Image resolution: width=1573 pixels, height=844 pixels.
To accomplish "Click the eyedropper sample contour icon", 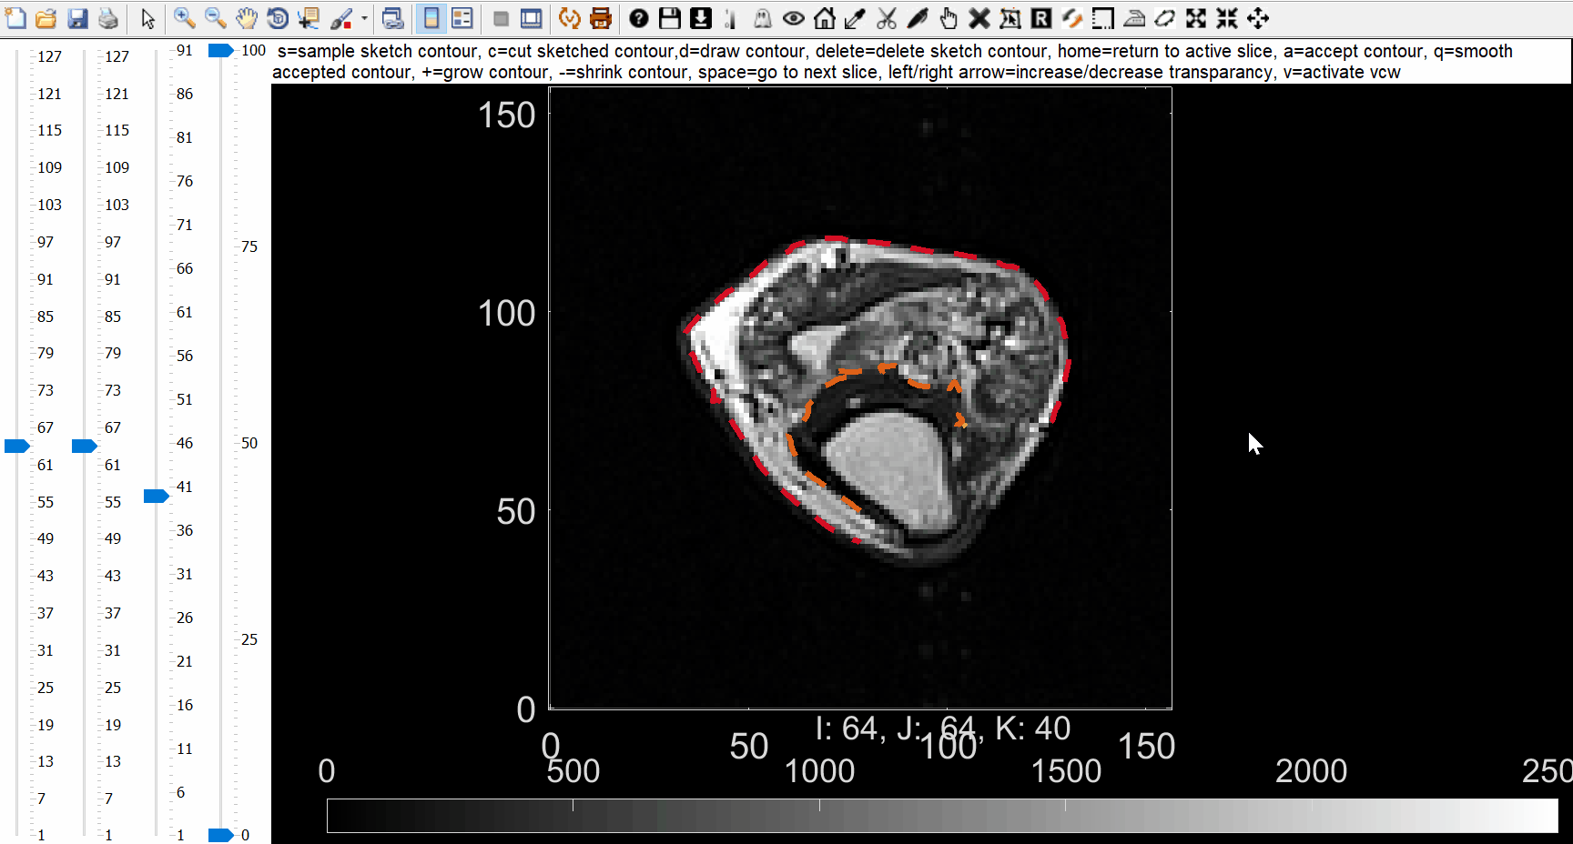I will [x=855, y=18].
